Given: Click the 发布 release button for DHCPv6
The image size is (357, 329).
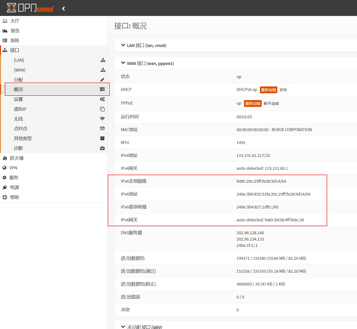Looking at the screenshot, I should [283, 90].
